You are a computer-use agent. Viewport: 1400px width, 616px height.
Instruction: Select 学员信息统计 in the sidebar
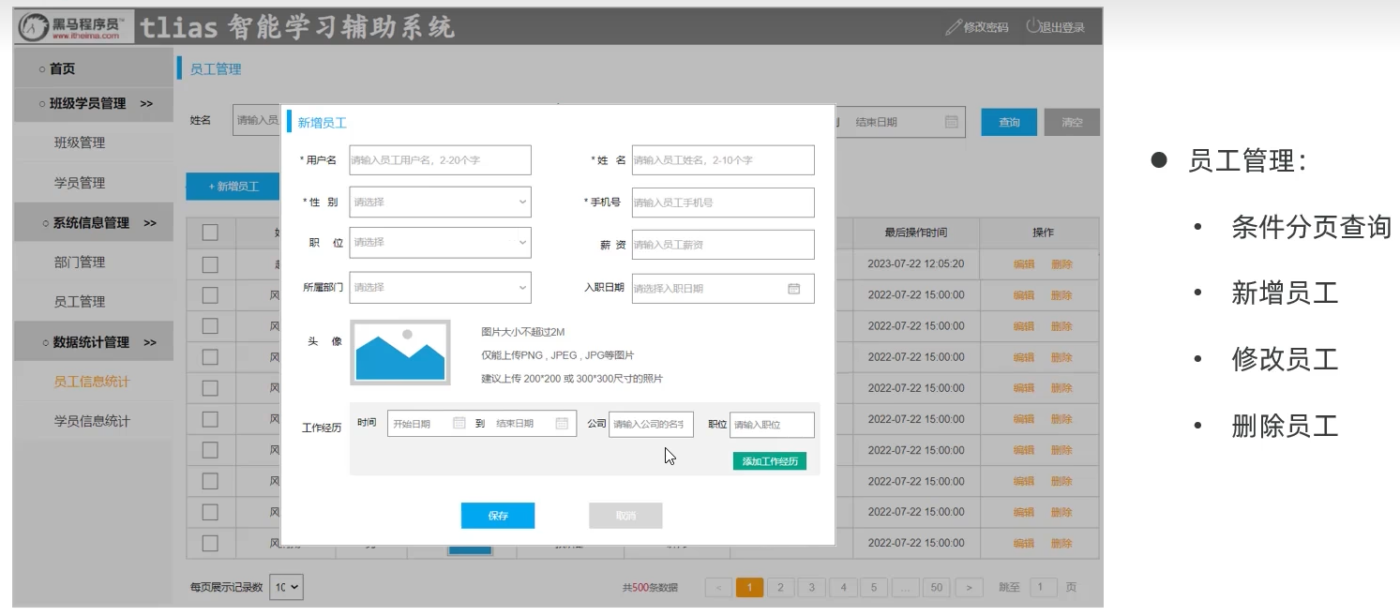[92, 421]
